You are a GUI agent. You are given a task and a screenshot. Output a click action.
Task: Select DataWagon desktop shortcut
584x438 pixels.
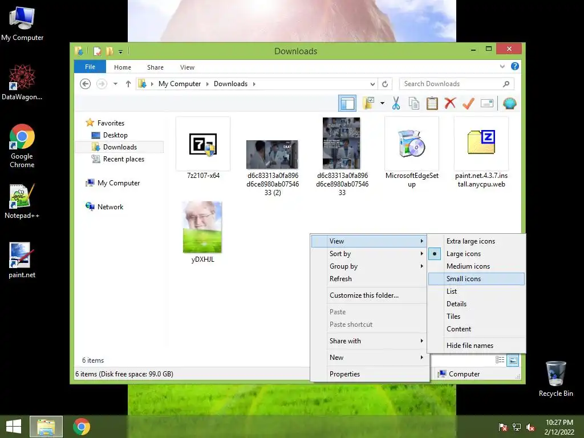coord(22,82)
